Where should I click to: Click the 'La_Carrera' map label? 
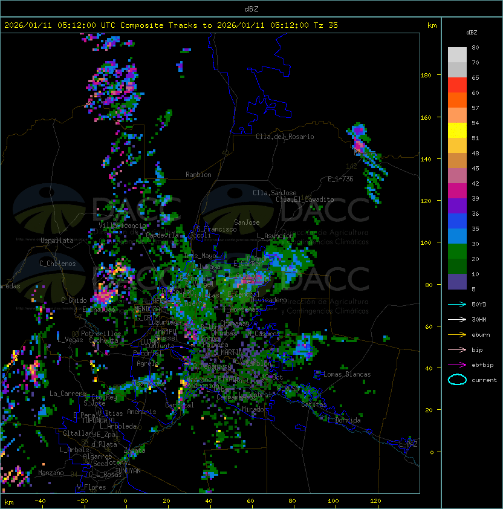68,394
